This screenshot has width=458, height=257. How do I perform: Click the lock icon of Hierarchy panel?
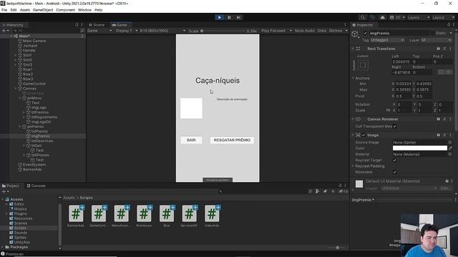tap(77, 25)
